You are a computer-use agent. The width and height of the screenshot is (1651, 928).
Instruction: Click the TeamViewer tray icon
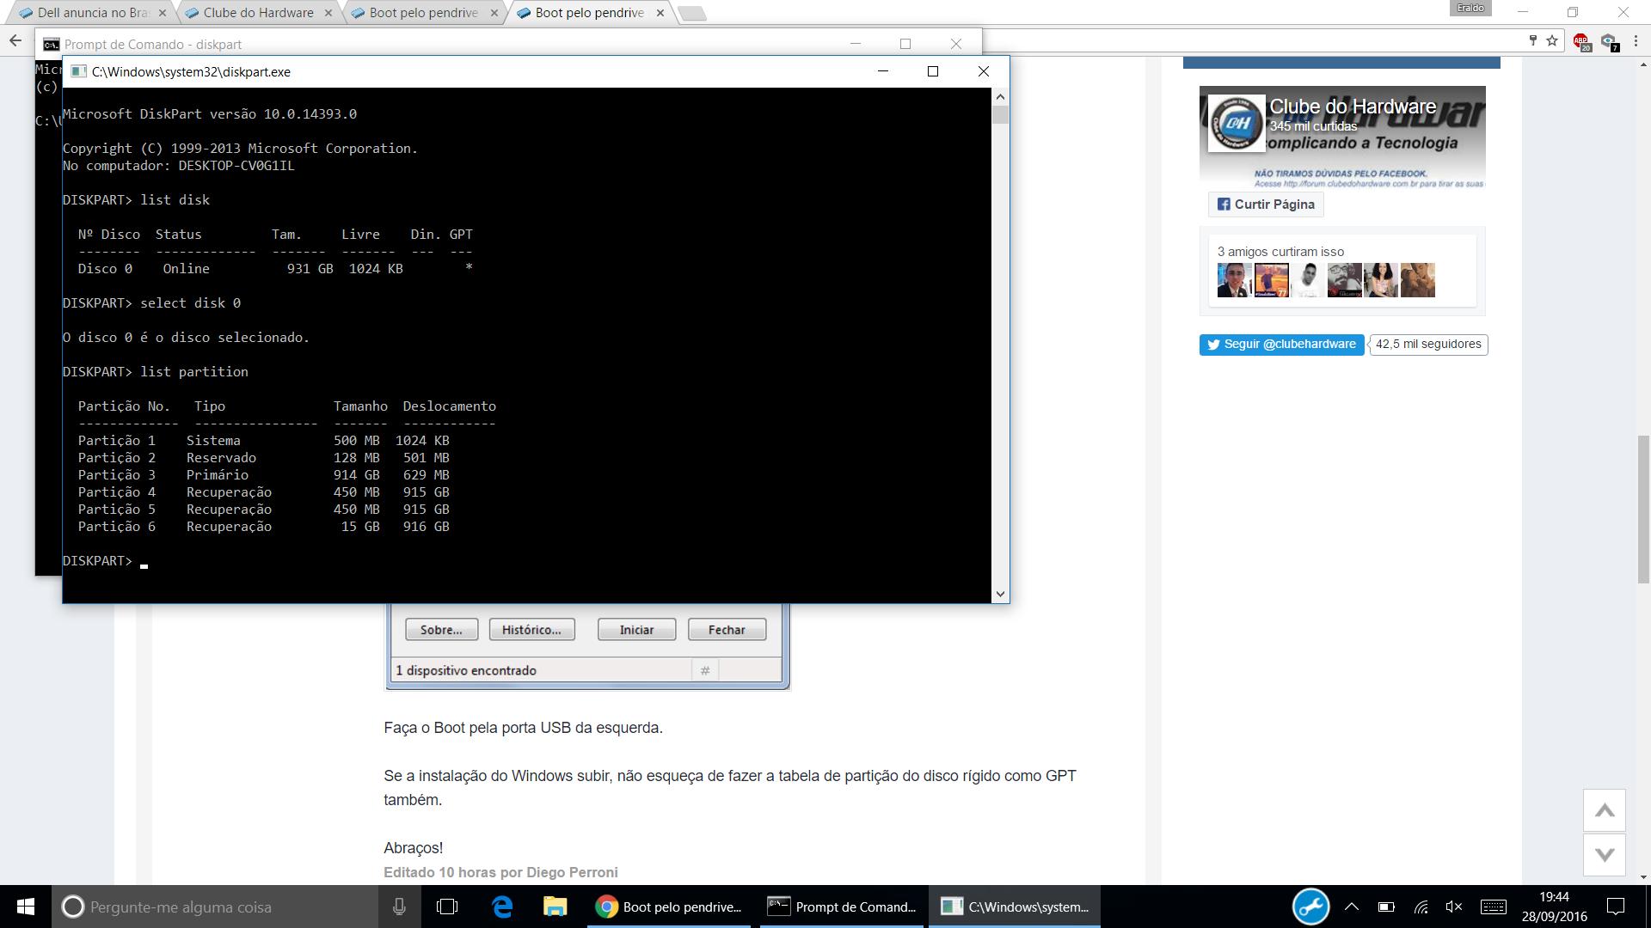tap(1310, 907)
